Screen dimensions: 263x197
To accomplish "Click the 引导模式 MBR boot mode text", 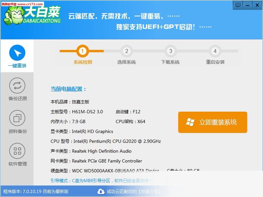I will point(101,181).
